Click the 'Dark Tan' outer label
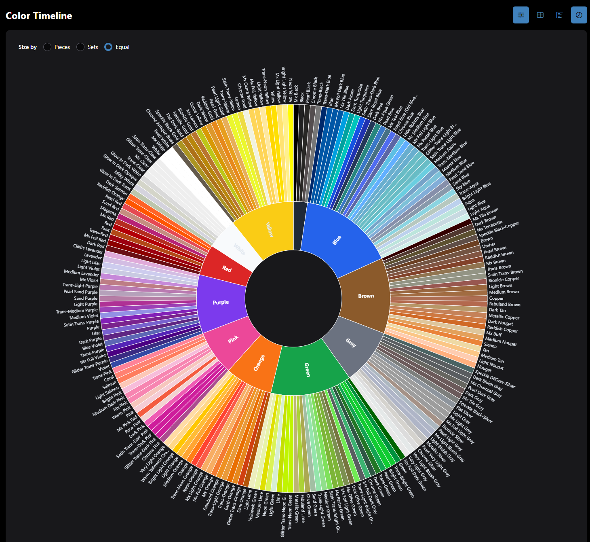Image resolution: width=590 pixels, height=542 pixels. [x=497, y=310]
